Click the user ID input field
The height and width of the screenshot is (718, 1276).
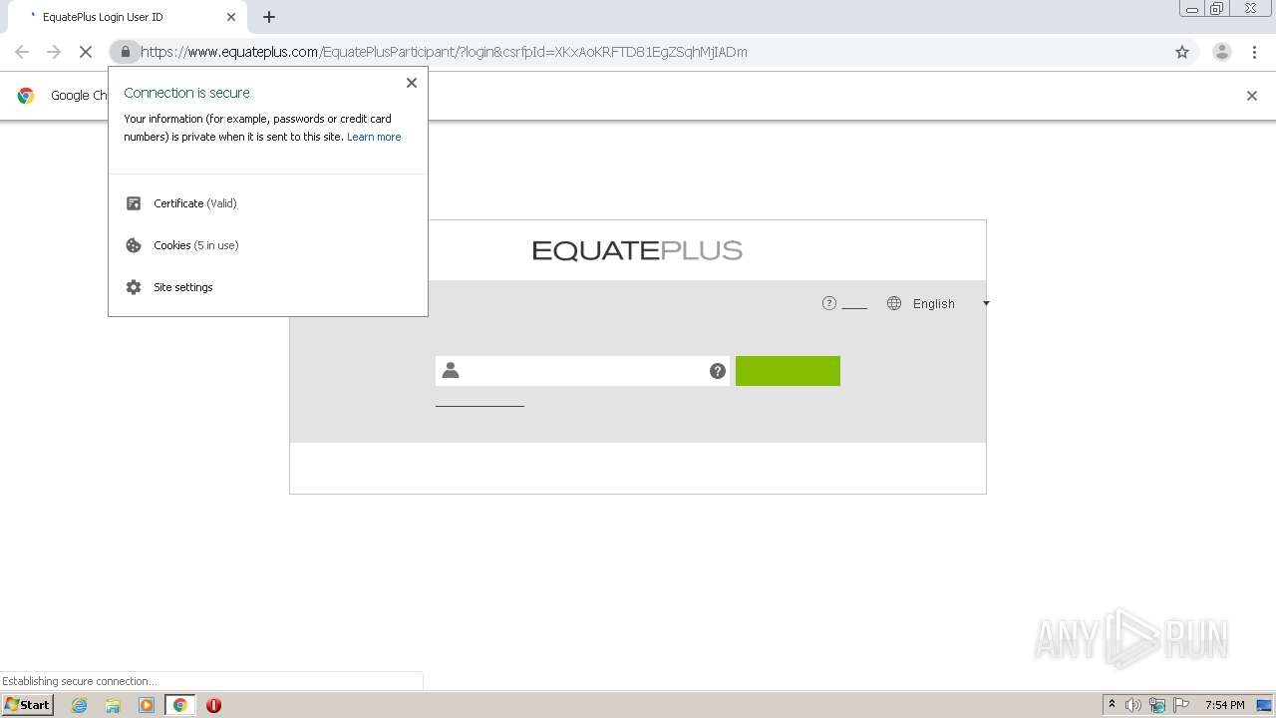582,371
